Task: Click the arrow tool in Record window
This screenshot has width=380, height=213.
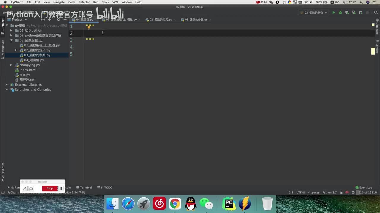Action: coord(25,188)
